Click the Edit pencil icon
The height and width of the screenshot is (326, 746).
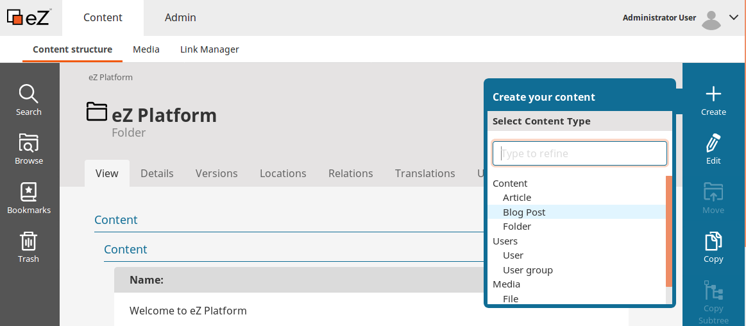click(x=713, y=142)
